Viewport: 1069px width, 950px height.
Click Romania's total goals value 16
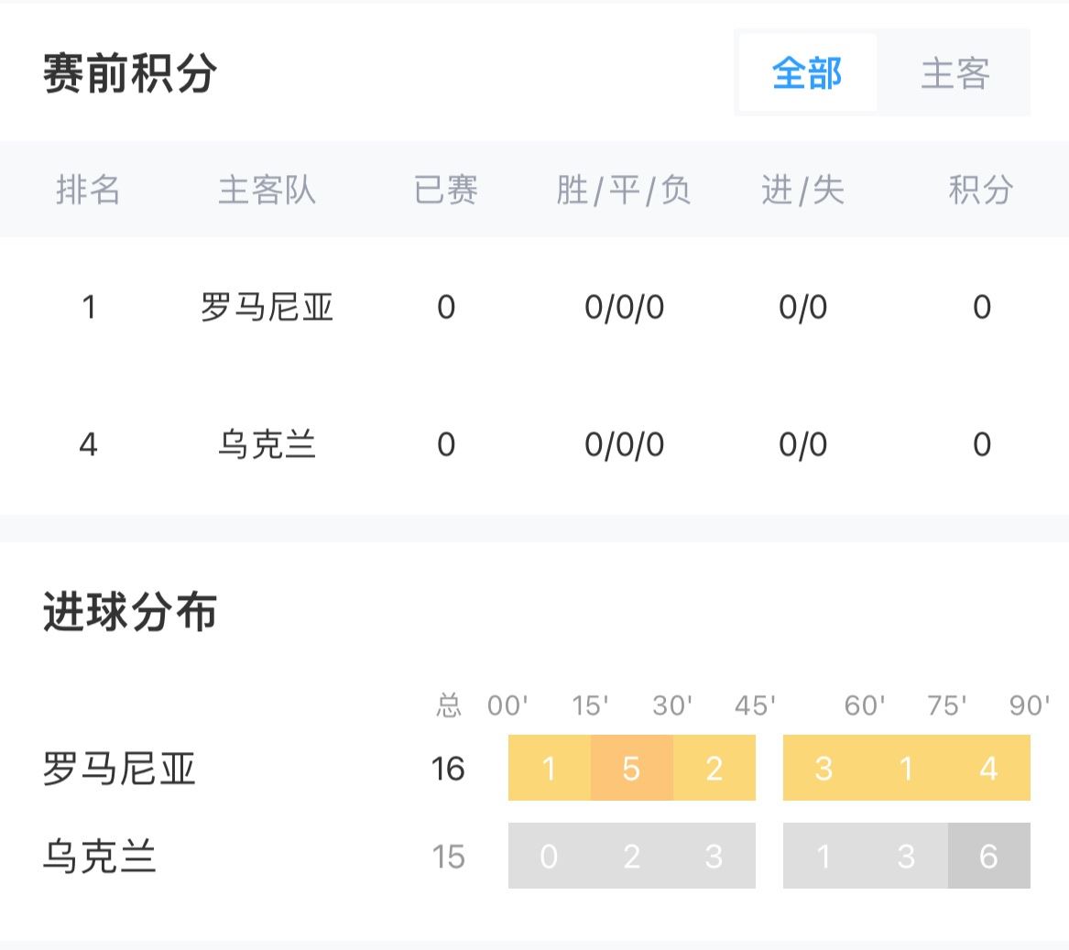pyautogui.click(x=448, y=769)
